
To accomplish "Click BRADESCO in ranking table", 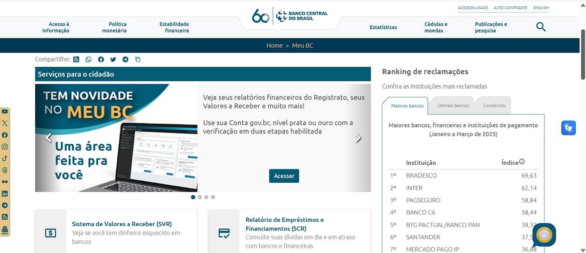I will tap(421, 175).
